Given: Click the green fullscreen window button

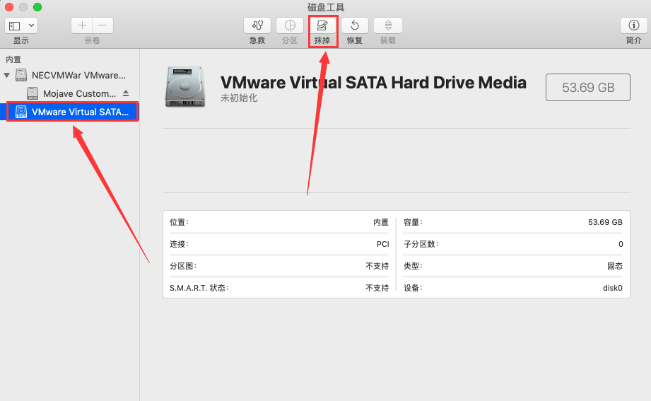Looking at the screenshot, I should [x=37, y=7].
